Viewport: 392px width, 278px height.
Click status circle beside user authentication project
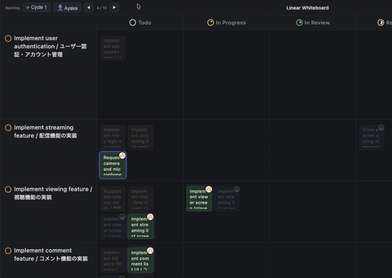point(8,38)
